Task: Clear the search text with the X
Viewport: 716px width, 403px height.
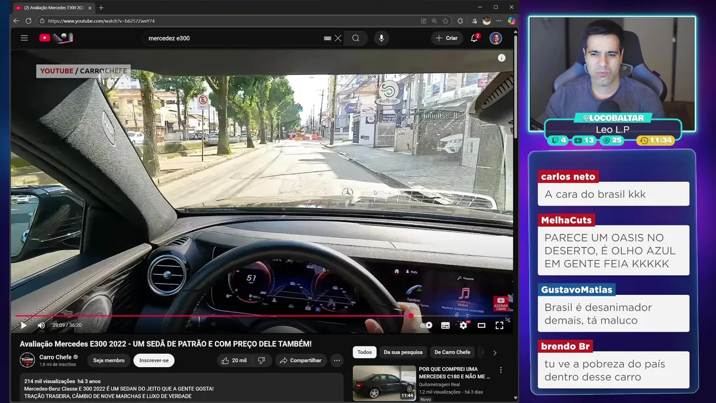Action: pos(338,38)
